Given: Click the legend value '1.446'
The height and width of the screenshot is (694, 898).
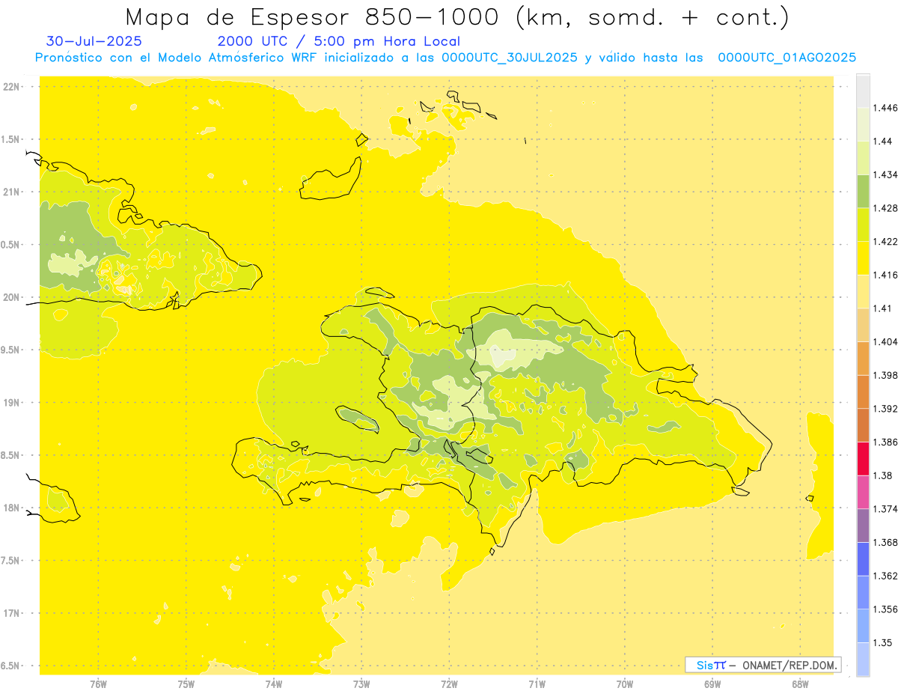Looking at the screenshot, I should pos(885,108).
